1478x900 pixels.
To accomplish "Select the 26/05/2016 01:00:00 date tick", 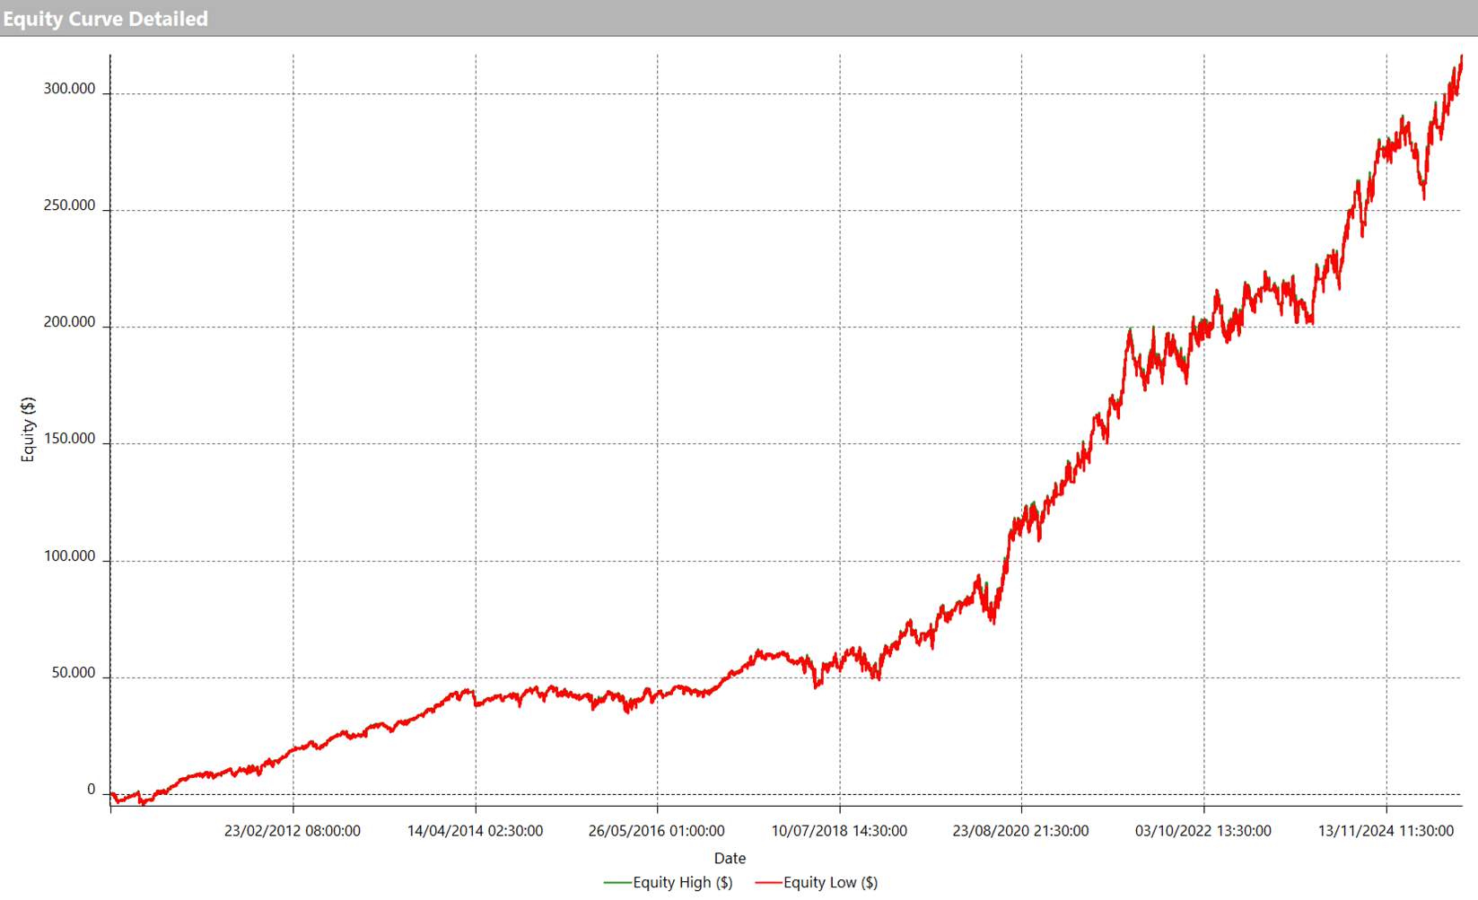I will [x=657, y=831].
